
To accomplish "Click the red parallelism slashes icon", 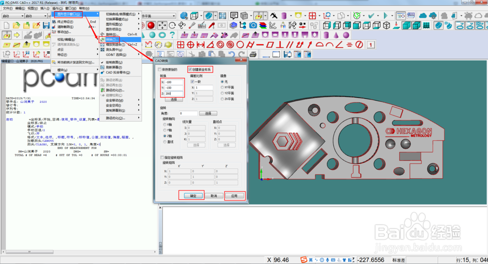I will [290, 45].
